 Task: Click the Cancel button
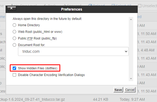coord(130,90)
